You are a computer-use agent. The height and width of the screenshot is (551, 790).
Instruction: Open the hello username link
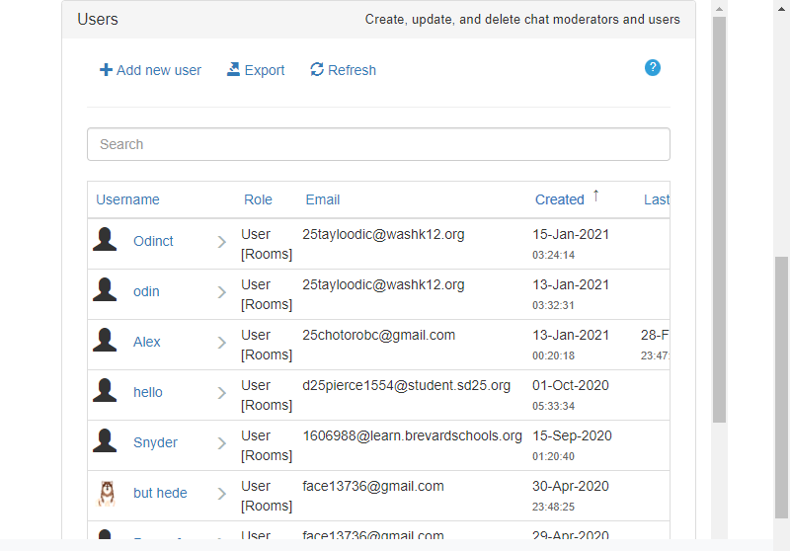(x=148, y=392)
